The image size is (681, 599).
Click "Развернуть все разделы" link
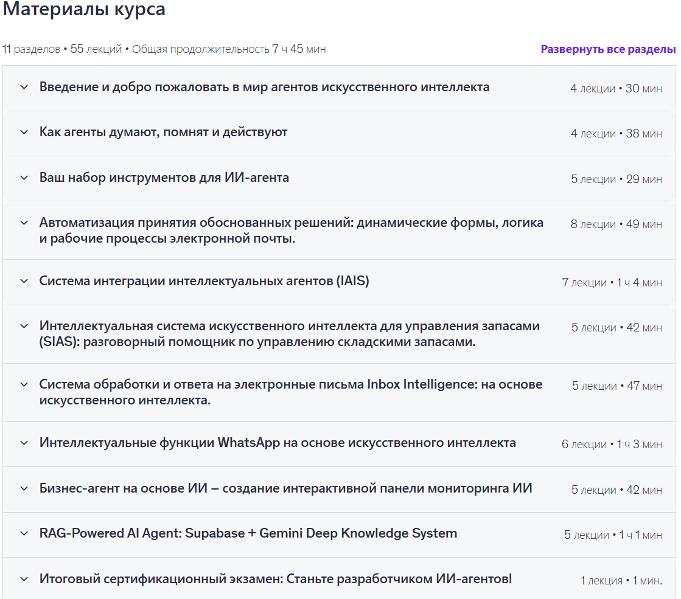click(x=608, y=49)
